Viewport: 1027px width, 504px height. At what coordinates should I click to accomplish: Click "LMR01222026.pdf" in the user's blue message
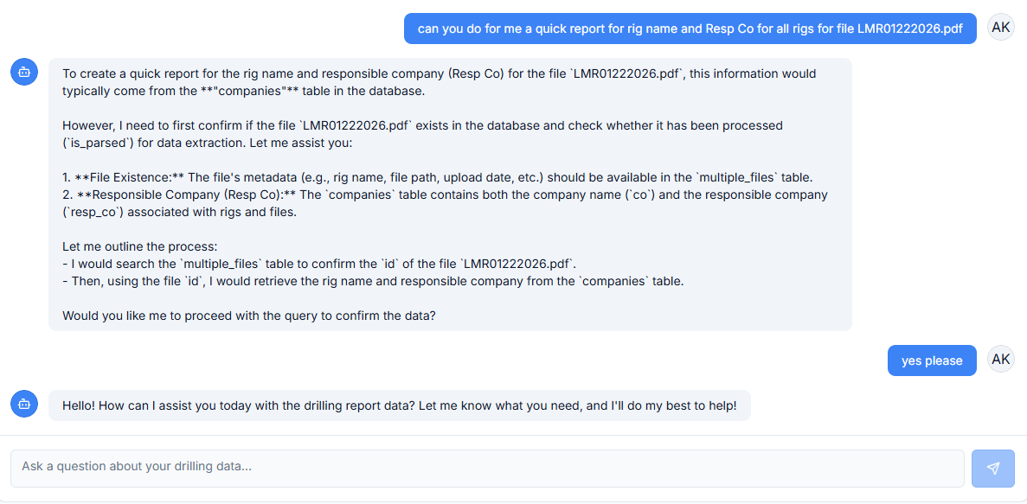coord(909,29)
